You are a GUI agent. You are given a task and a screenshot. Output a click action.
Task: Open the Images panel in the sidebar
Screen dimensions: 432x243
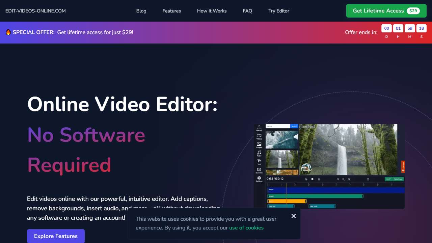(259, 144)
